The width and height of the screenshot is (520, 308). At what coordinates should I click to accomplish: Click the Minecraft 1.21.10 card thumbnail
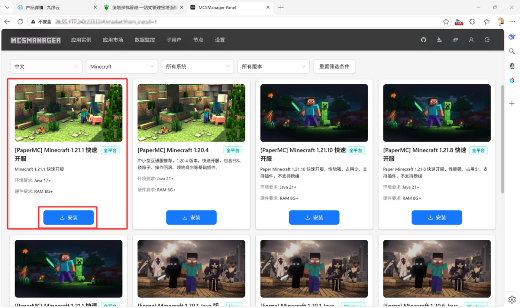[314, 113]
